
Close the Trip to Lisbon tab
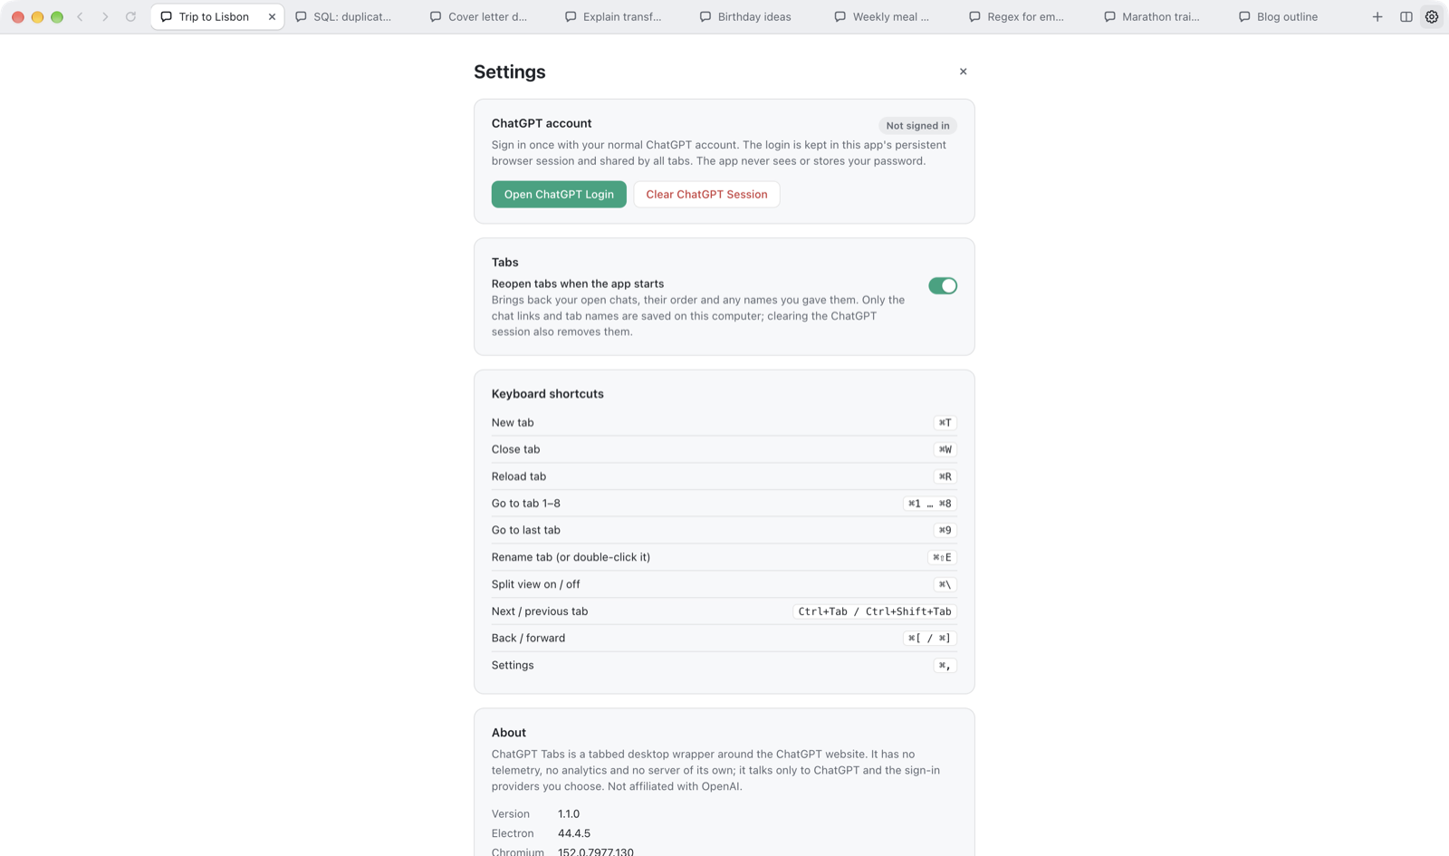pos(272,17)
